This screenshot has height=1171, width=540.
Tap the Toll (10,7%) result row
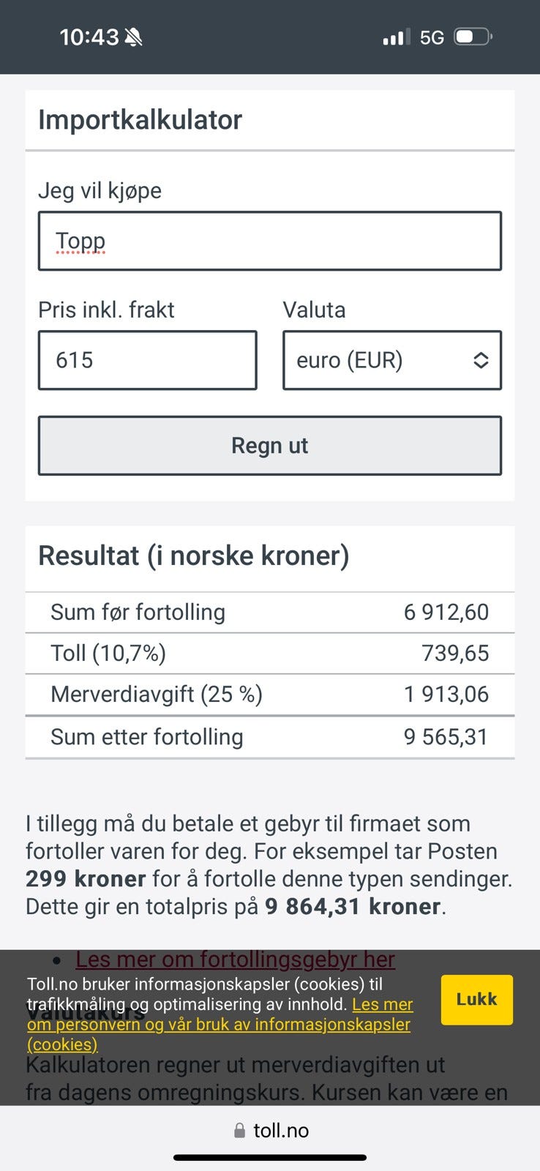pos(270,654)
